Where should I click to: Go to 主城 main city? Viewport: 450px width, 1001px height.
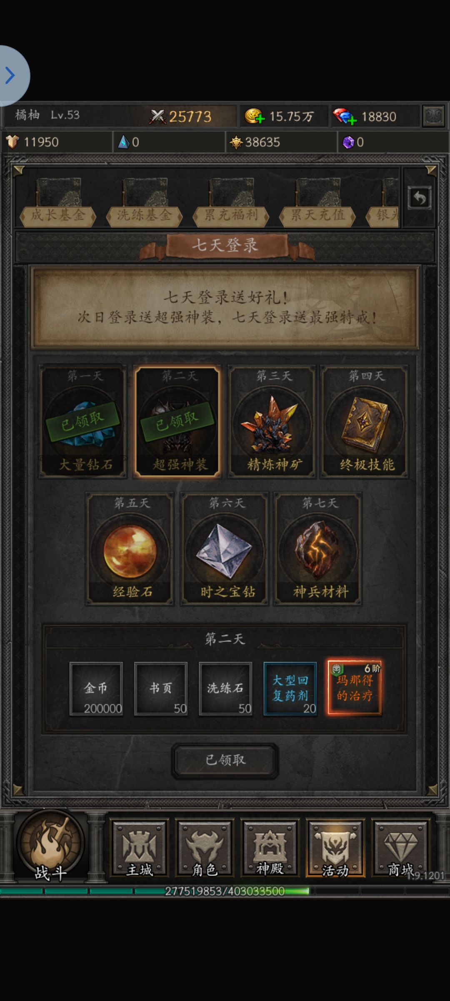coord(139,848)
